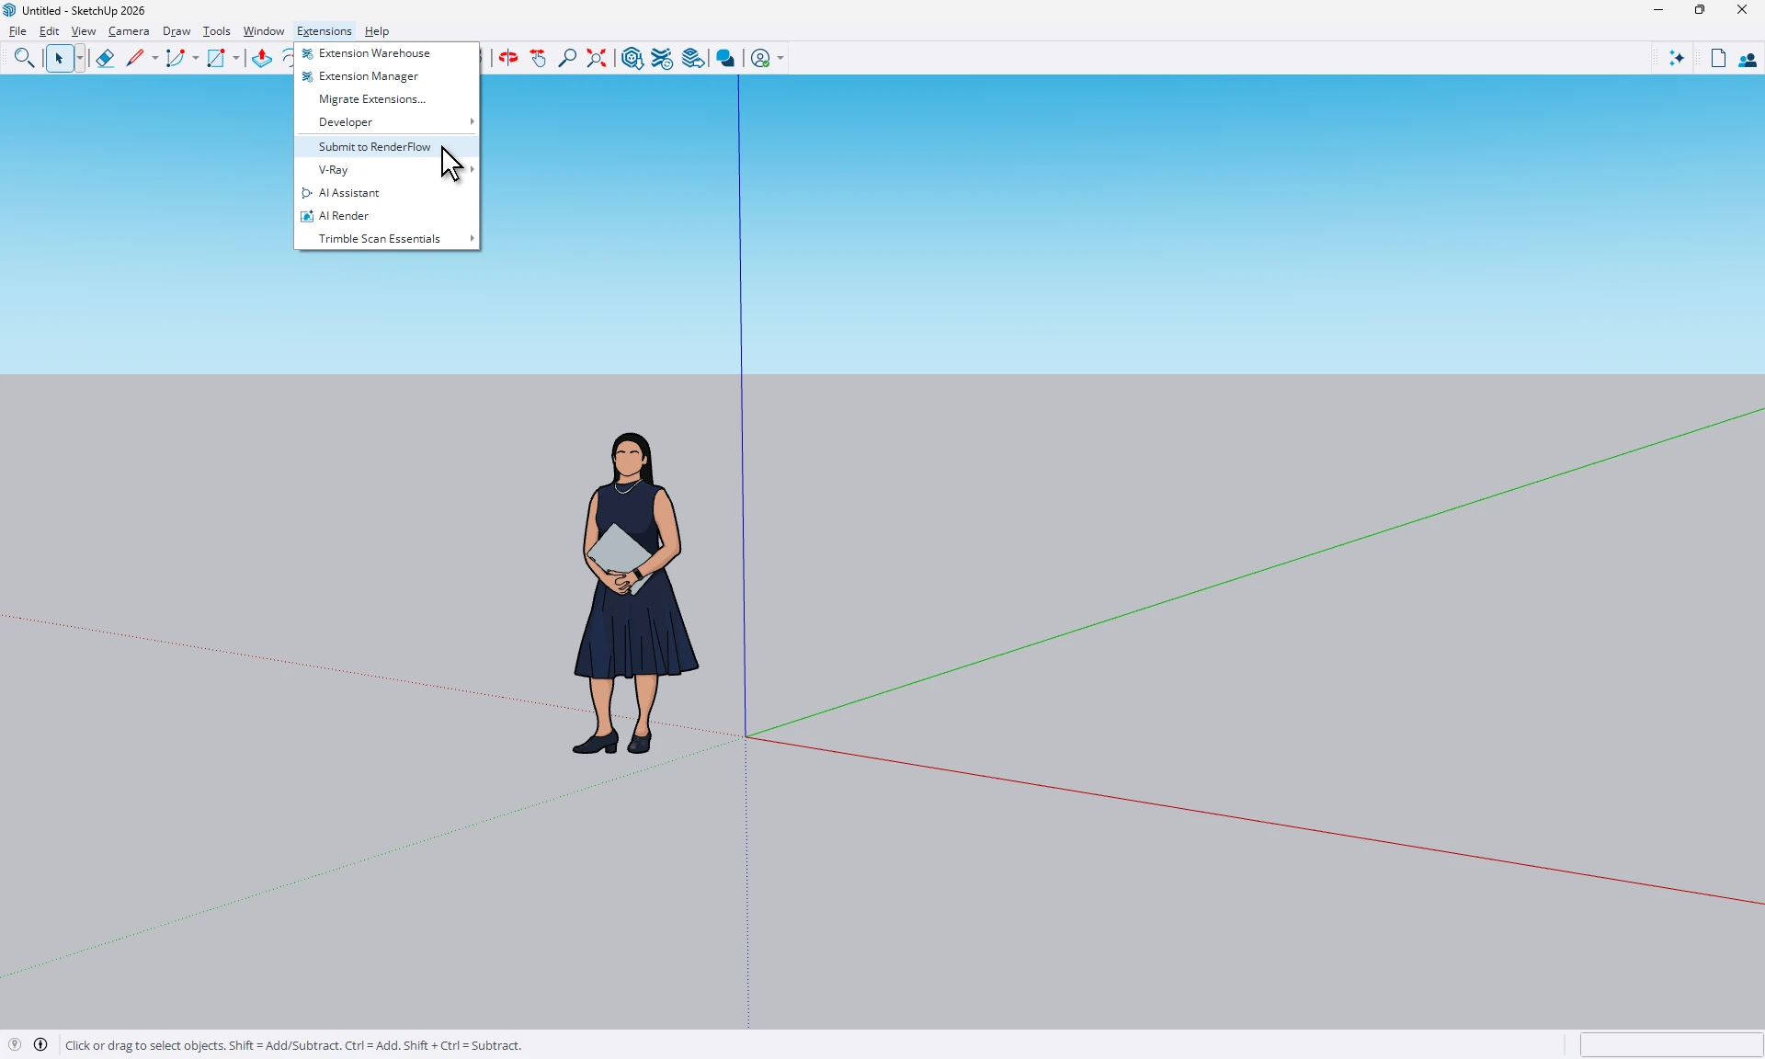Select the Pan hand tool

point(539,59)
